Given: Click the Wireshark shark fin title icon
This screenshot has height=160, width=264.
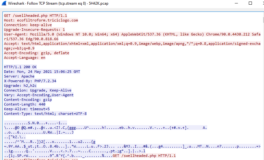Looking at the screenshot, I should pyautogui.click(x=4, y=3).
